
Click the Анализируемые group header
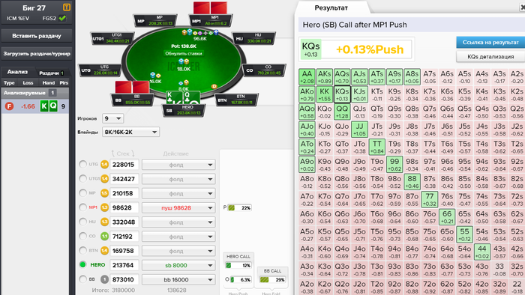[34, 93]
